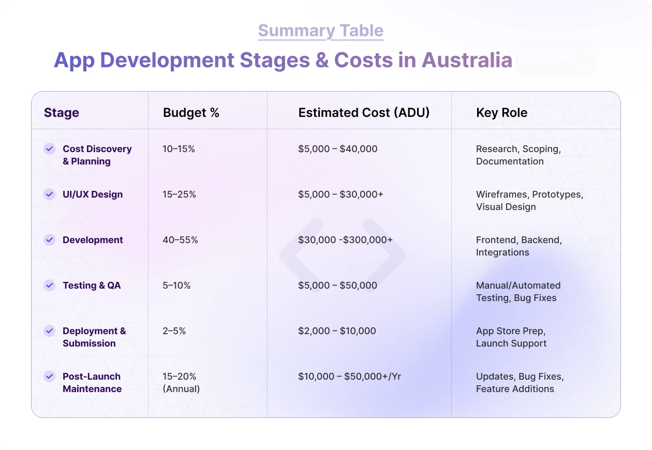
Task: Click the checkmark icon beside UI/UX Design
Action: pyautogui.click(x=49, y=194)
